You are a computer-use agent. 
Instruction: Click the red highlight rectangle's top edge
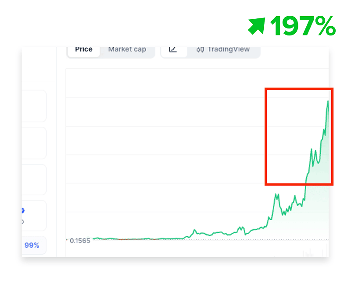299,89
